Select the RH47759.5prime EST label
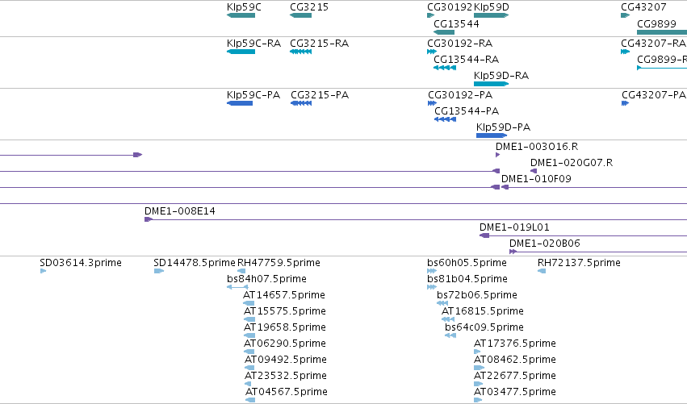The image size is (687, 404). 279,263
